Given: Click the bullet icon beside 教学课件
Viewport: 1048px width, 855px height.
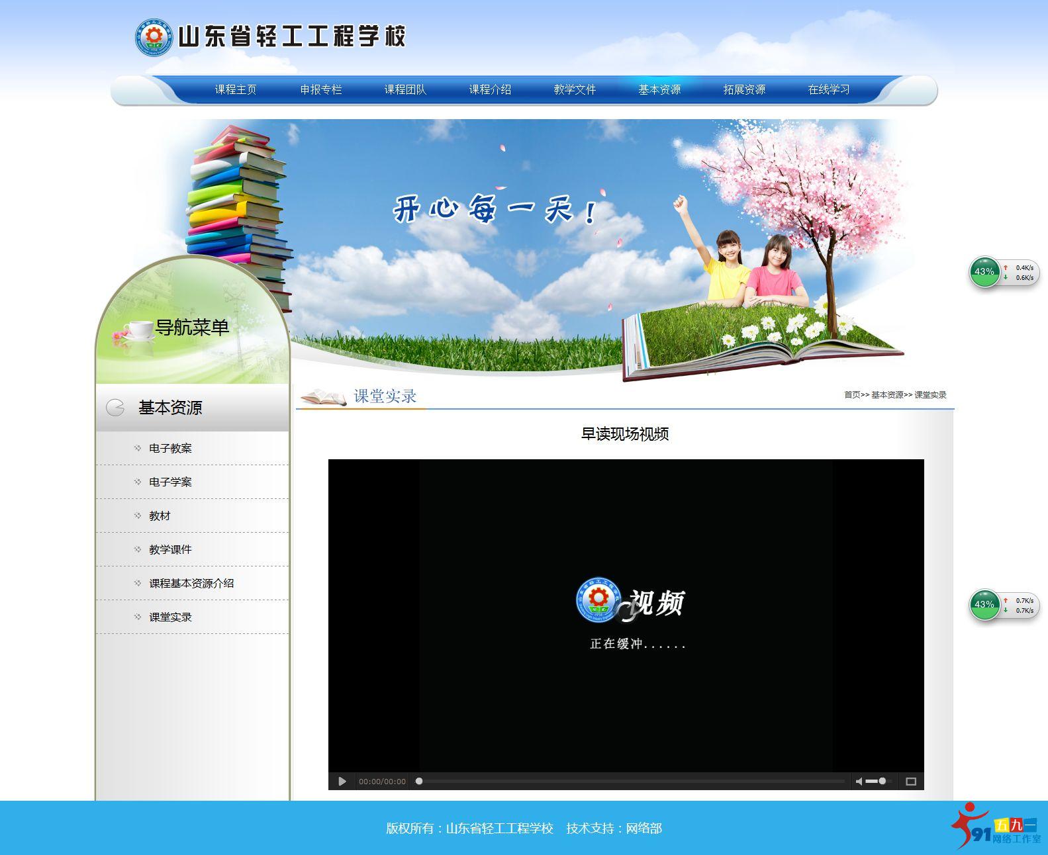Looking at the screenshot, I should (x=138, y=549).
